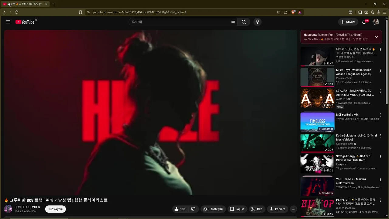Click the address bar URL

click(139, 12)
